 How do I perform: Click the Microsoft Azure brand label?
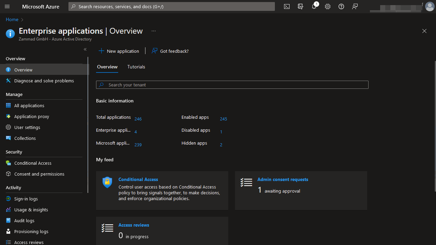(x=41, y=6)
